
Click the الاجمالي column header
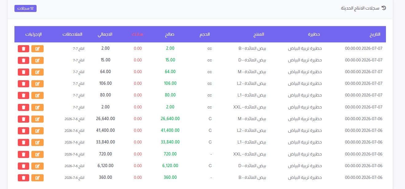coord(105,34)
